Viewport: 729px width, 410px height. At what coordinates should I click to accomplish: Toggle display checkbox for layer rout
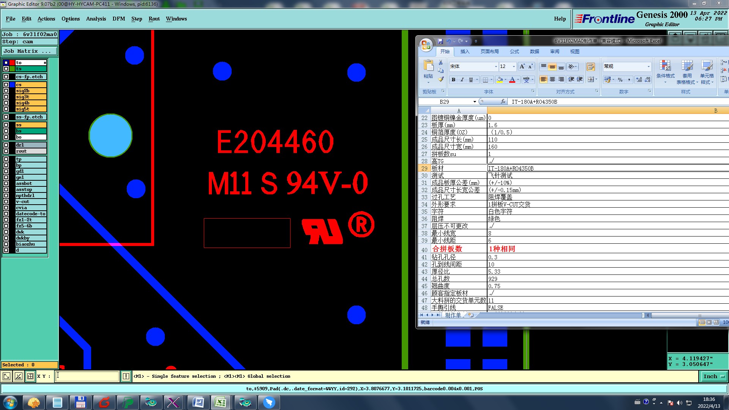(6, 151)
